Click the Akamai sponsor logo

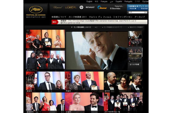click(102, 7)
